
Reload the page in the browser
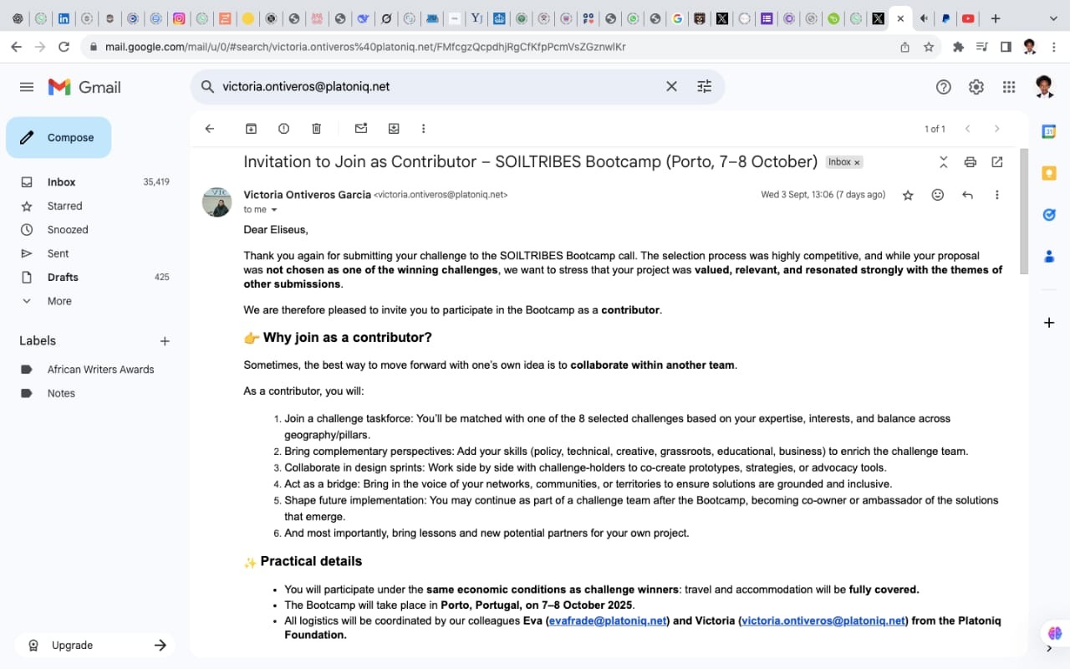(64, 47)
